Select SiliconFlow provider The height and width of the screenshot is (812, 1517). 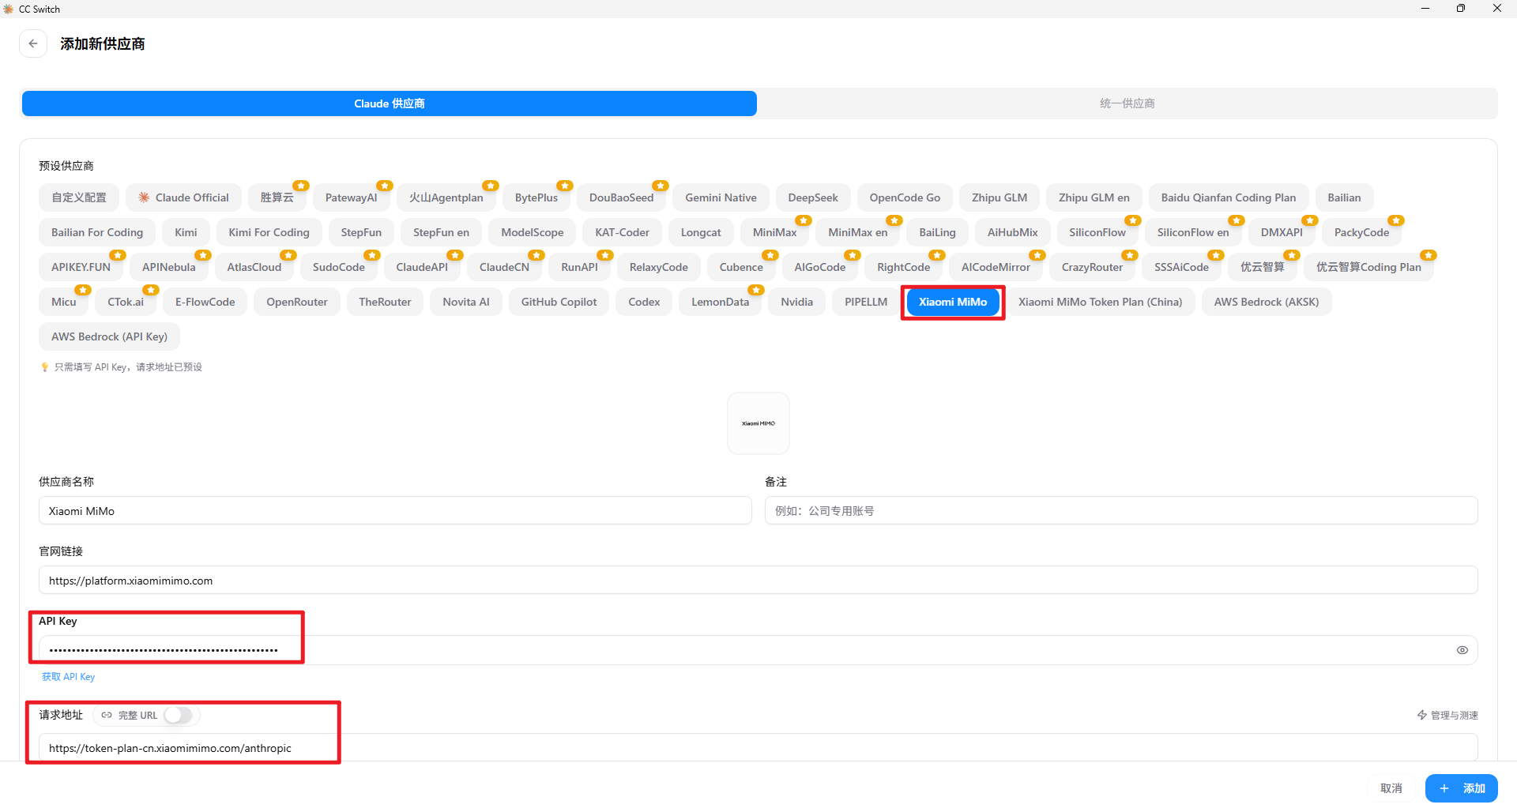1097,232
